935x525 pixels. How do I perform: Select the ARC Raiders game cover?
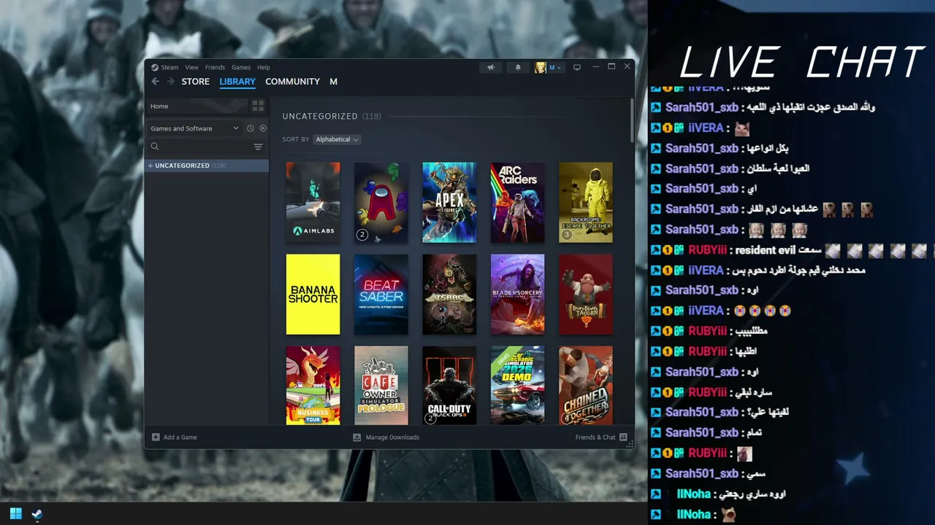518,203
